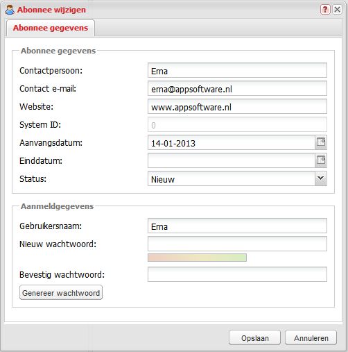Expand the Status dropdown arrow
348x352 pixels.
point(321,178)
